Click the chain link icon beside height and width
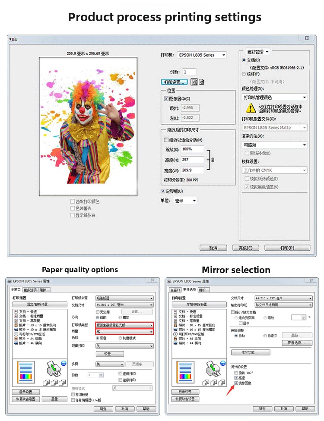Viewport: 324px width, 421px height. point(212,160)
